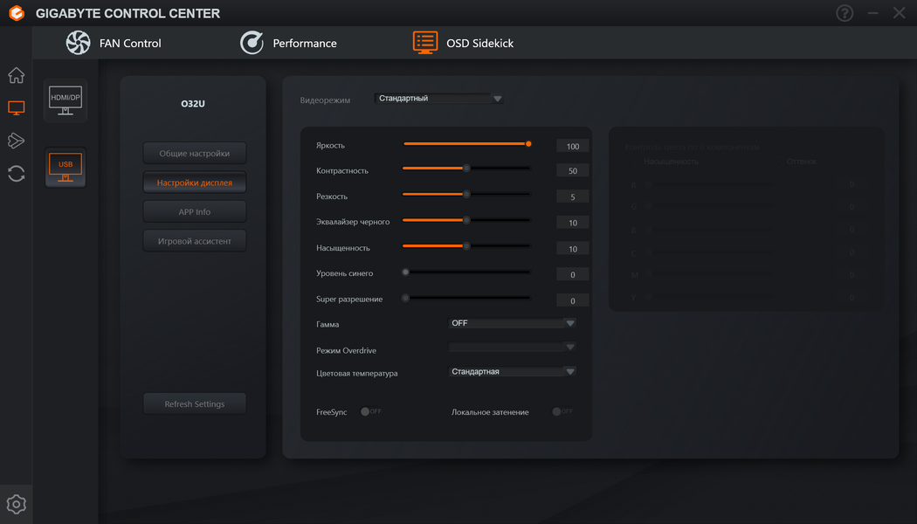
Task: Click the Резкость value field 5
Action: [573, 197]
